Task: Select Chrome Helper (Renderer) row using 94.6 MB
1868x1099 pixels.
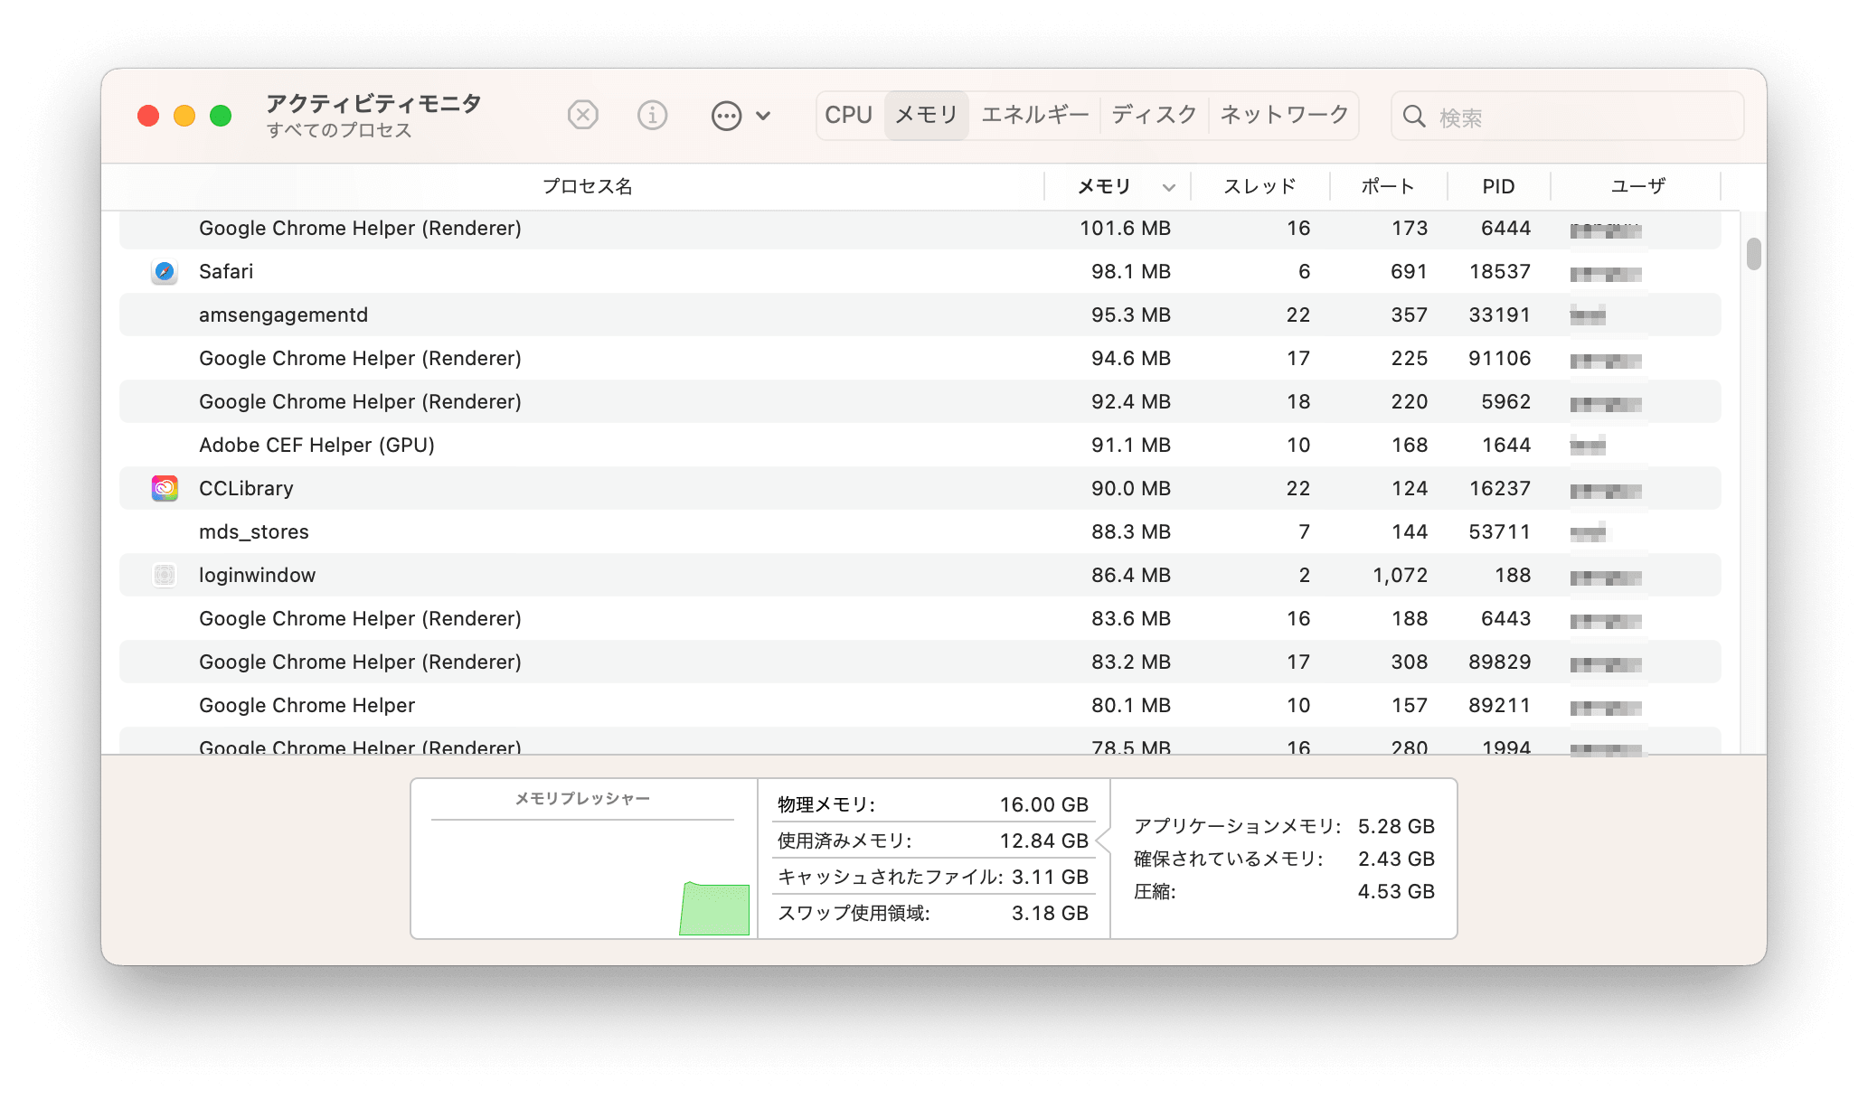Action: [x=920, y=358]
